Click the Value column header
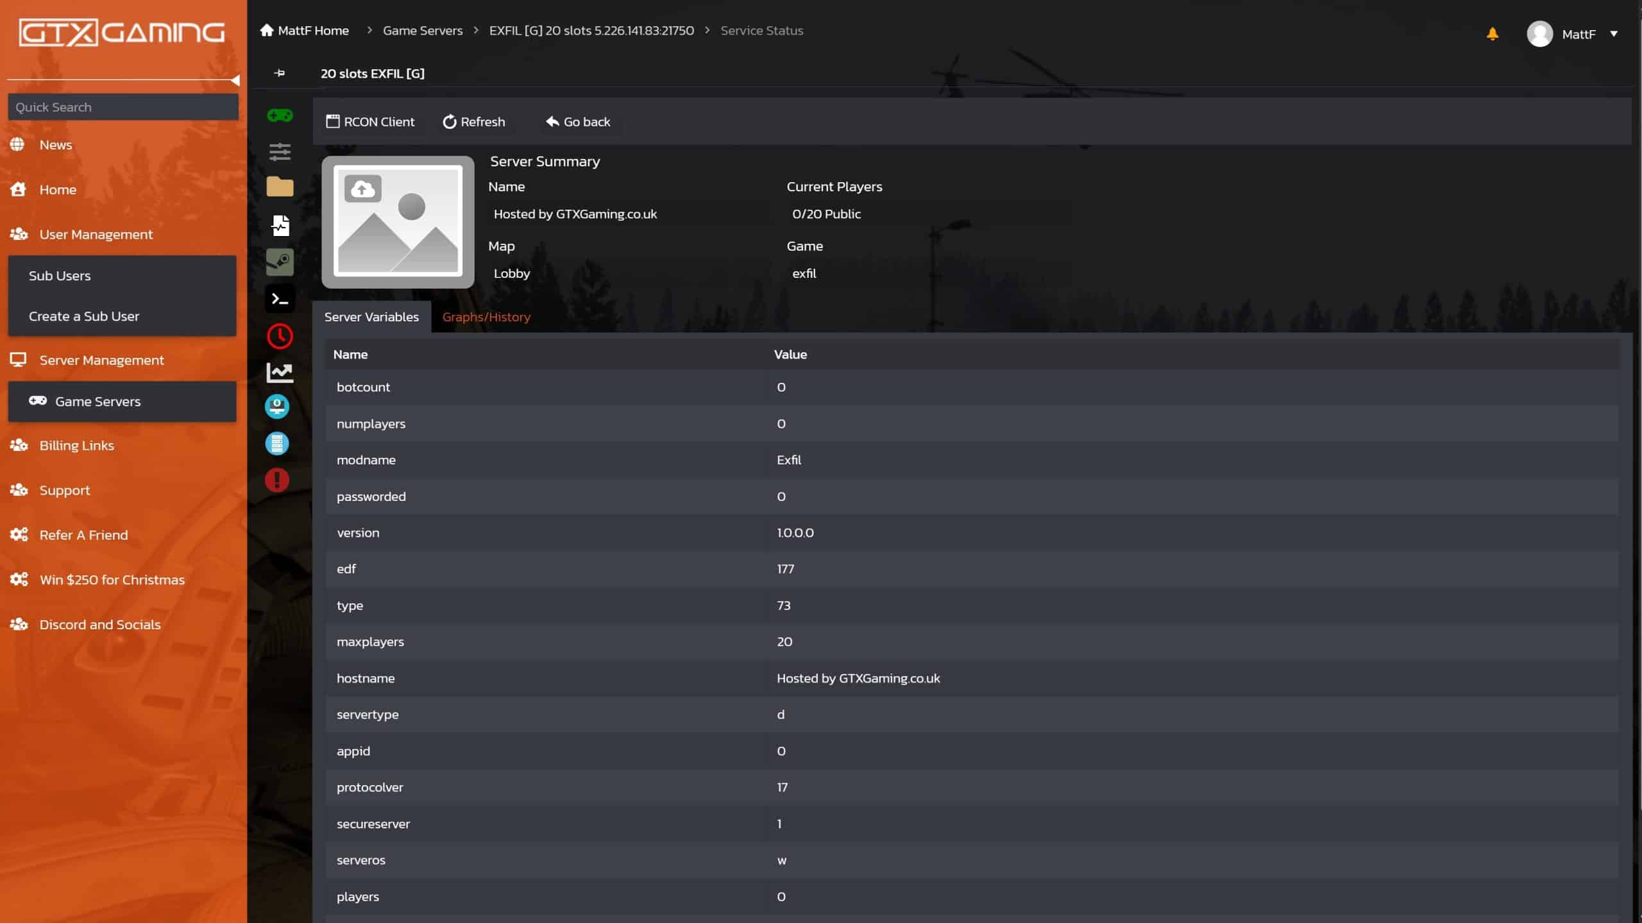Viewport: 1642px width, 923px height. pos(790,355)
